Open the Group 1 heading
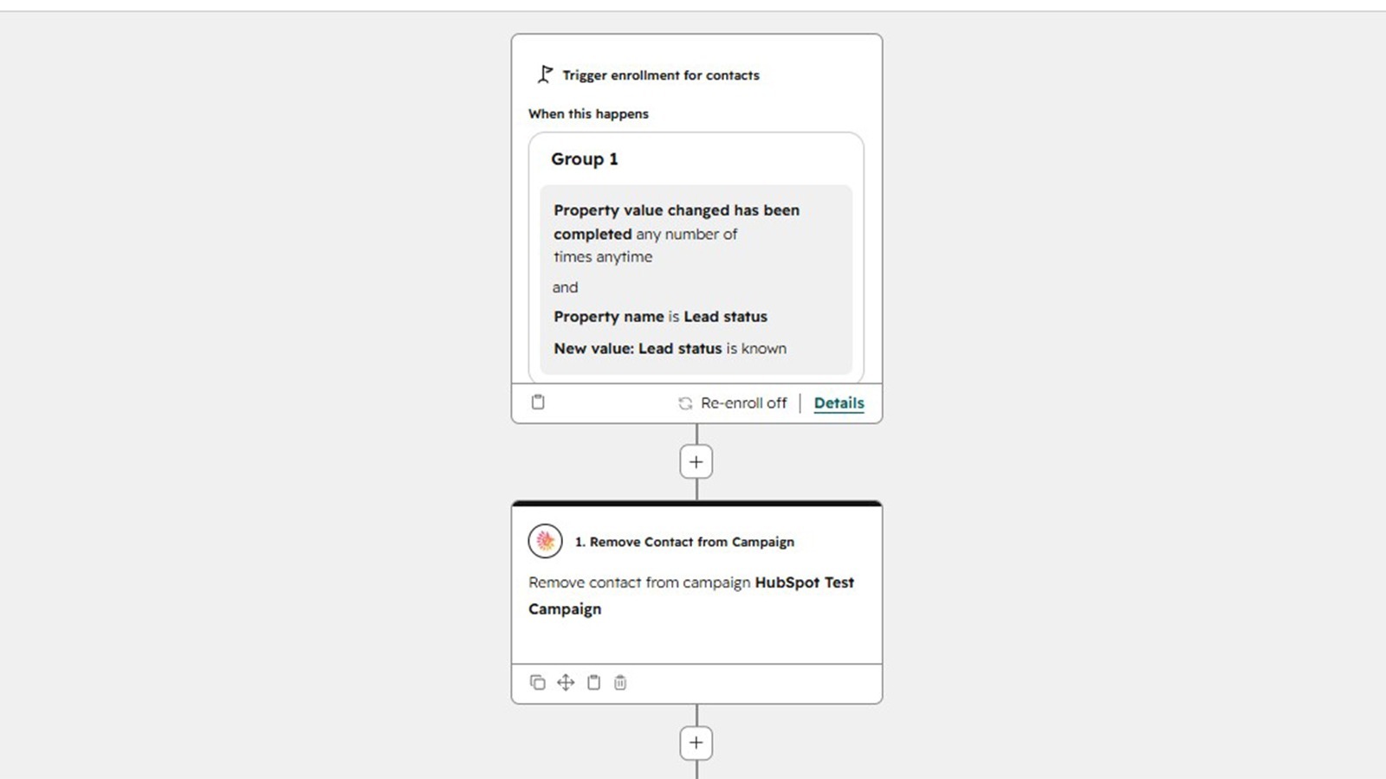1386x779 pixels. (x=585, y=159)
